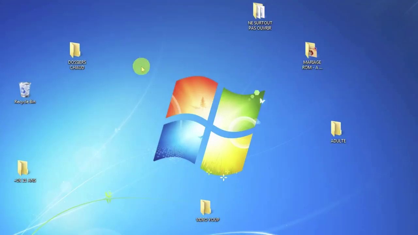Viewport: 418px width, 235px height.
Task: Click the Recycle Bin icon
Action: [x=25, y=90]
